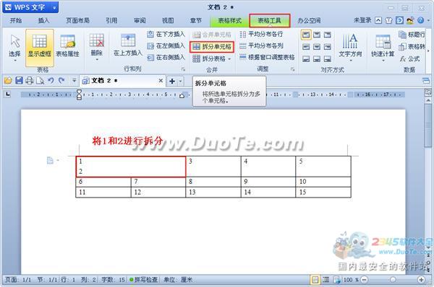Click the open folder icon
This screenshot has height=287, width=434.
pyautogui.click(x=8, y=81)
